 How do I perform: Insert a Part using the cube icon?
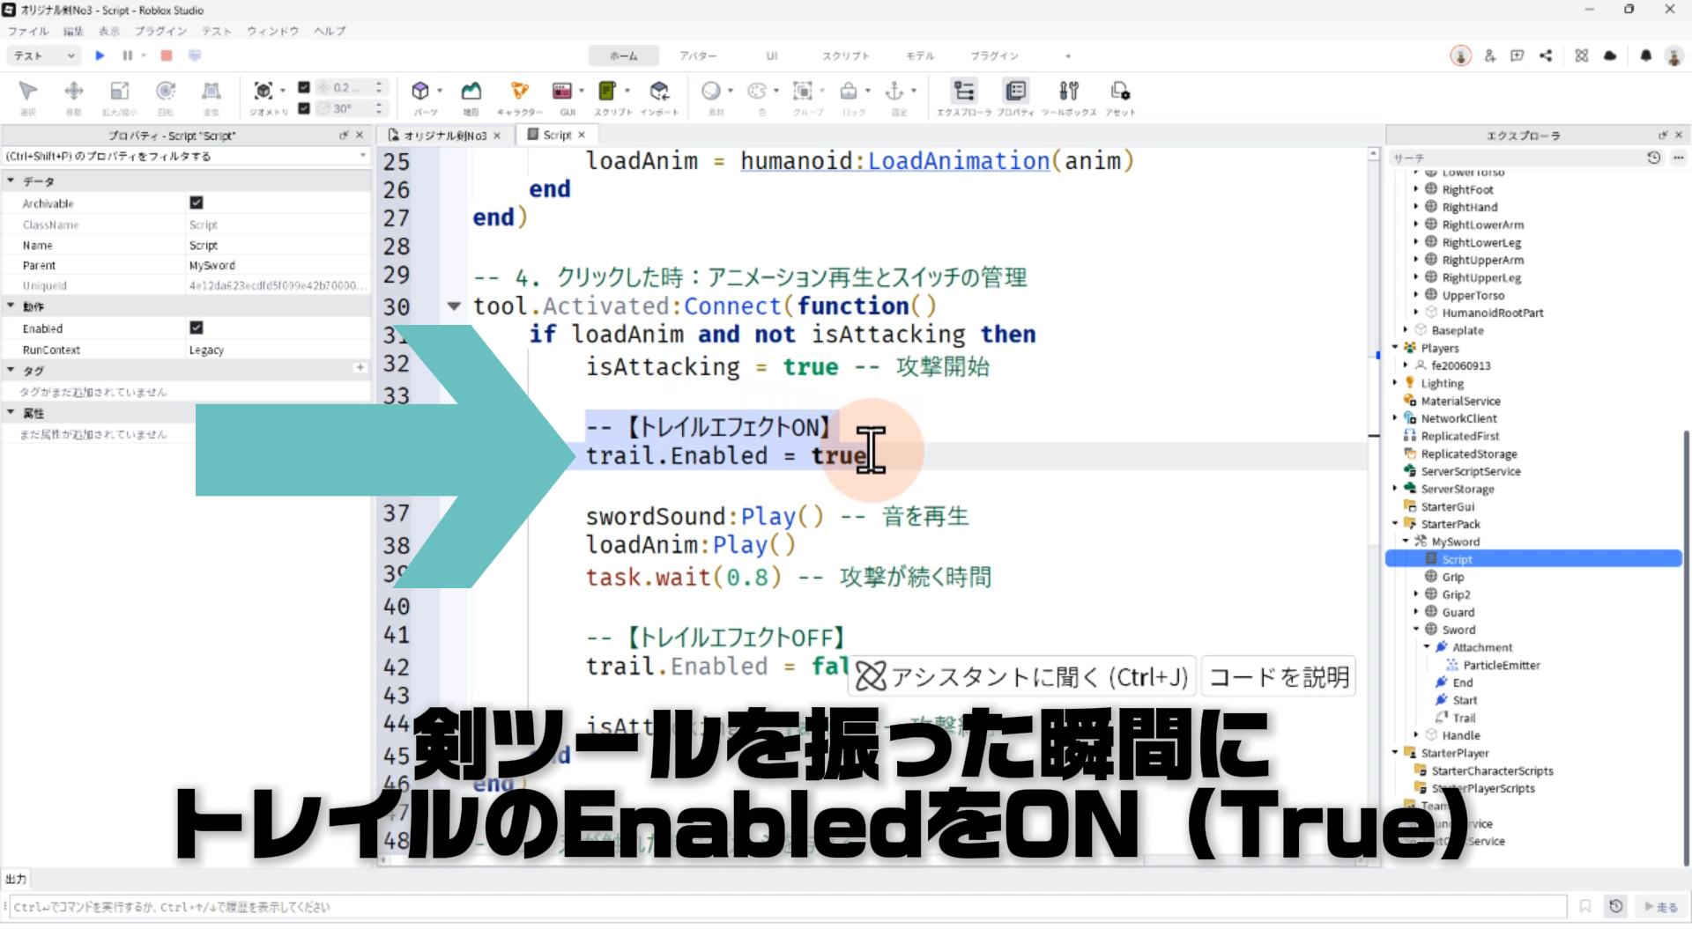420,92
